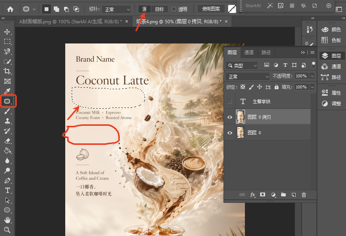Click the pattern swatch beside 使用图案
The height and width of the screenshot is (236, 346).
pyautogui.click(x=232, y=9)
